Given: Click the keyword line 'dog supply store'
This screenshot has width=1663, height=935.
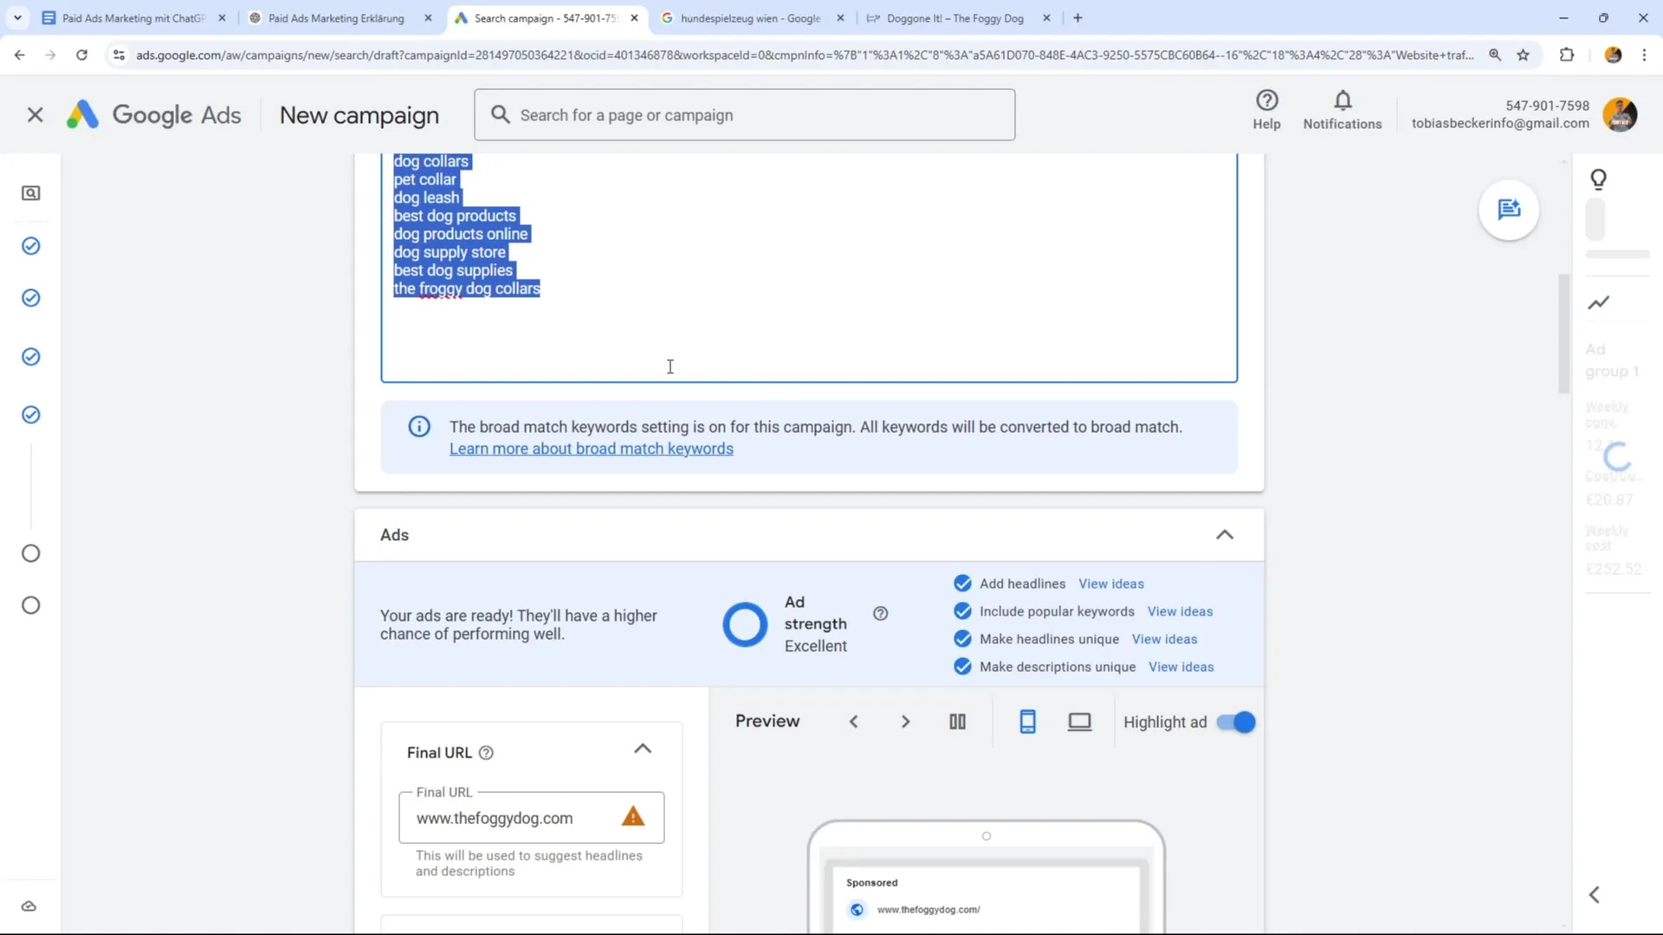Looking at the screenshot, I should [x=450, y=252].
